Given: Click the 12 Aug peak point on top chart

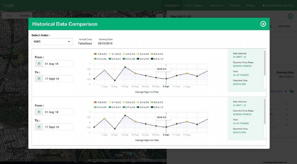Looking at the screenshot, I should [x=125, y=67].
